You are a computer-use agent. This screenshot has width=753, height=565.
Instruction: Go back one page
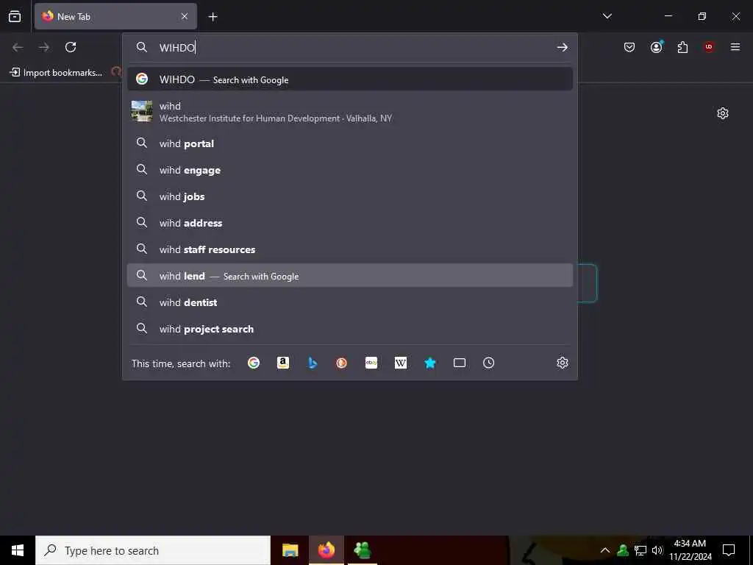pyautogui.click(x=18, y=47)
